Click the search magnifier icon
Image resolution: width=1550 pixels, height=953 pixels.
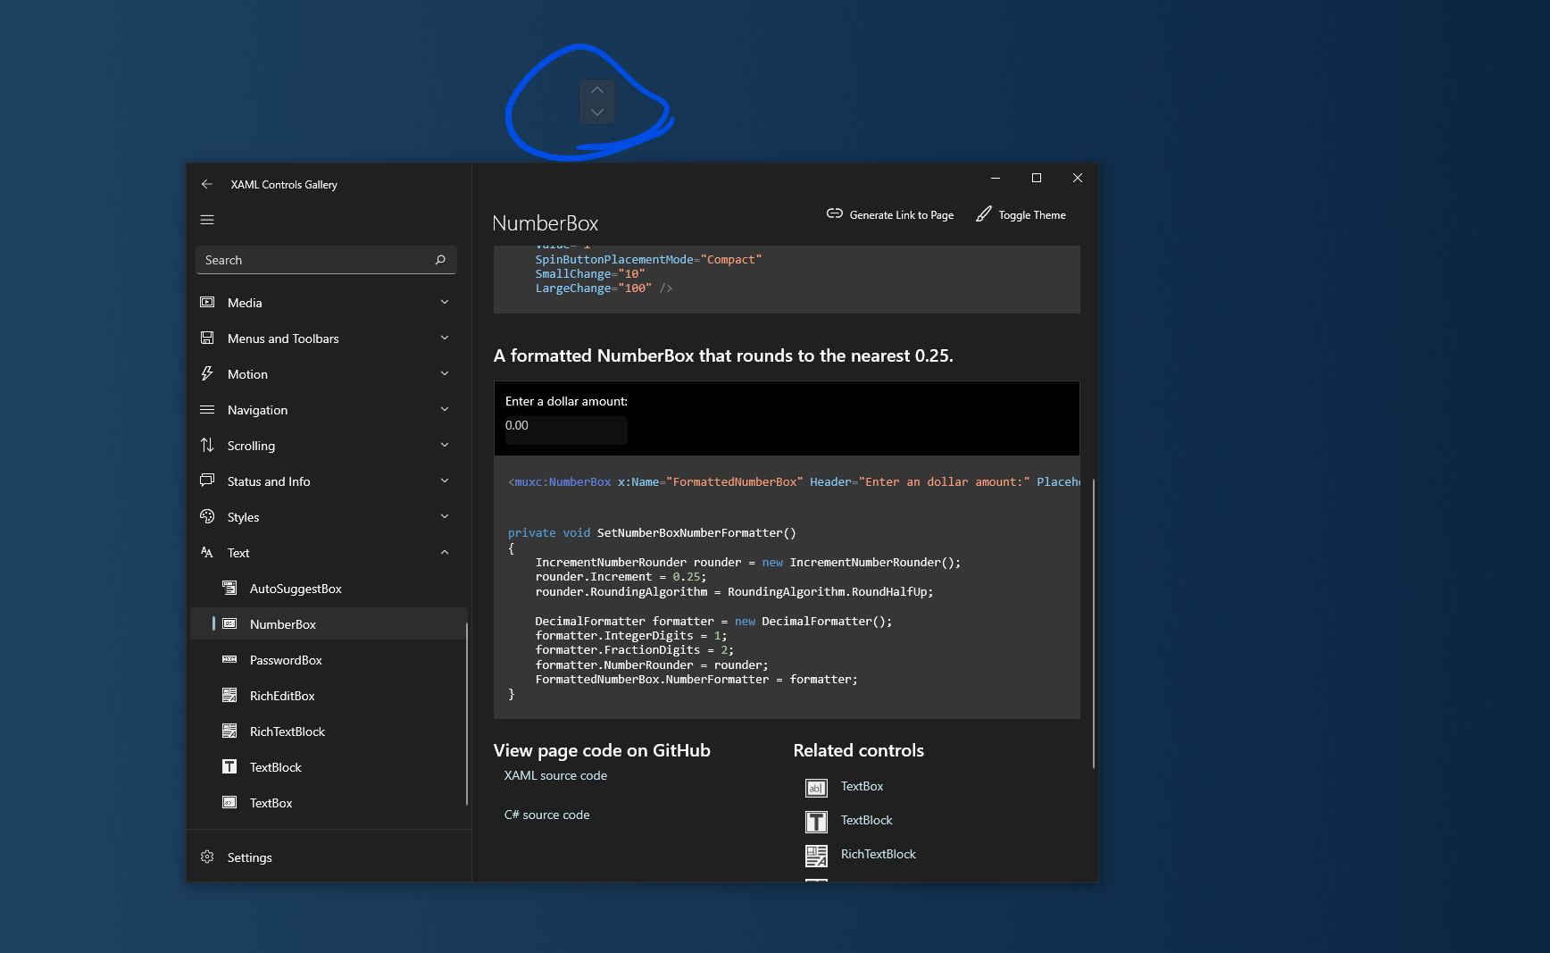439,260
